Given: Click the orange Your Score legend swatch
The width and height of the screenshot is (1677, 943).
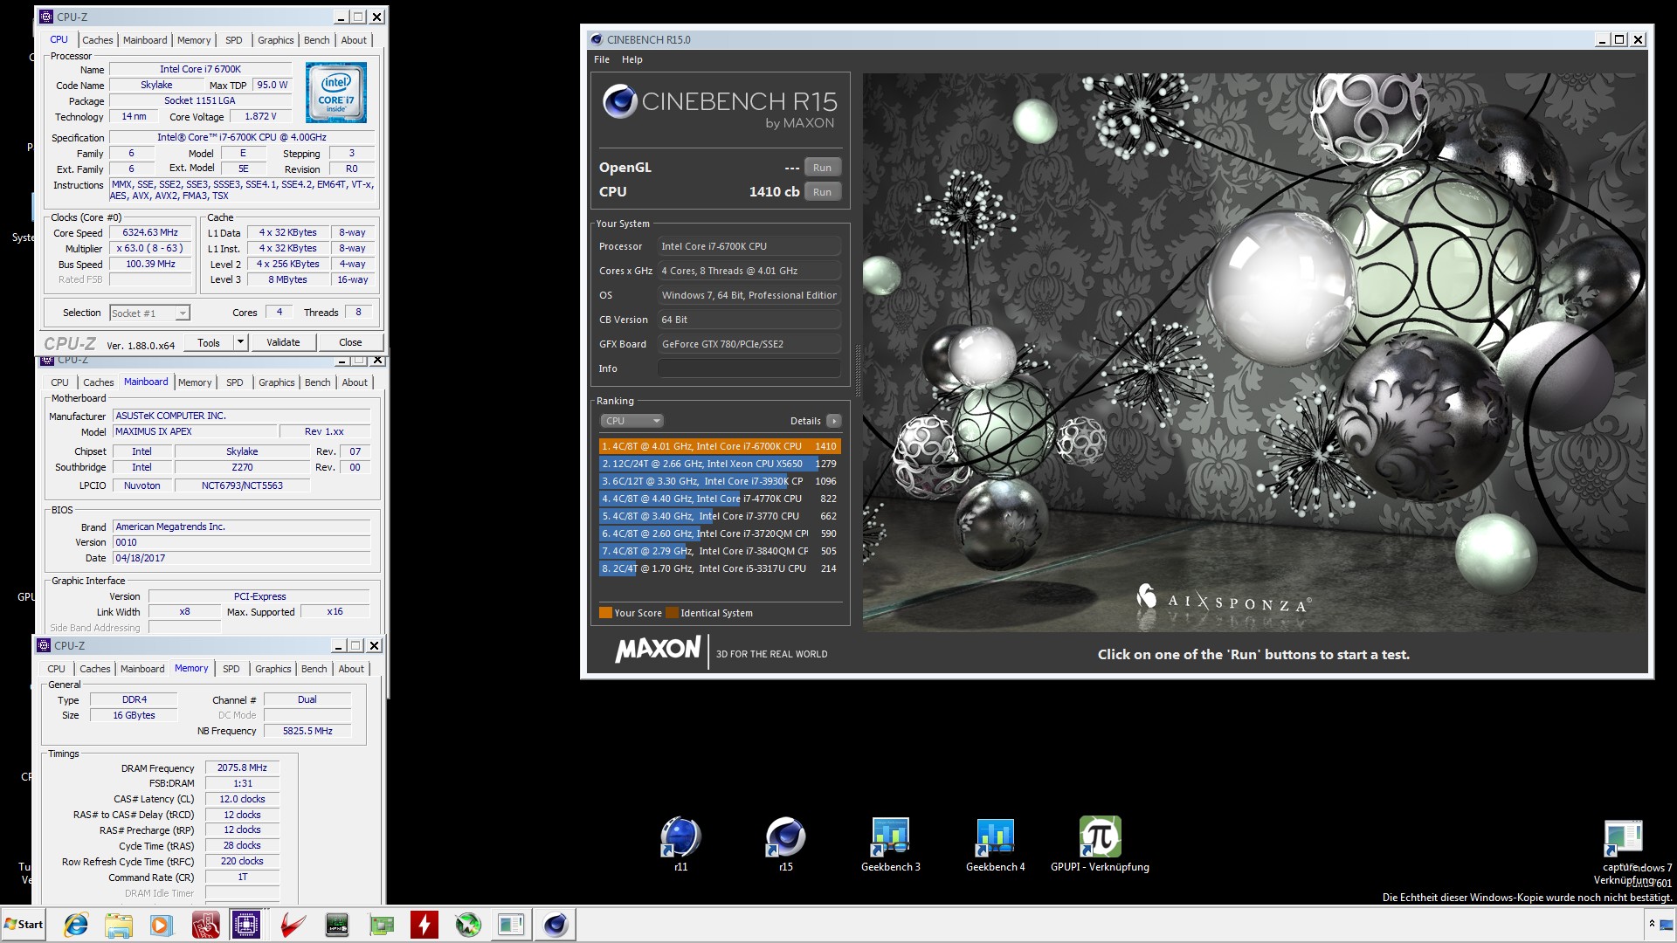Looking at the screenshot, I should pyautogui.click(x=605, y=613).
